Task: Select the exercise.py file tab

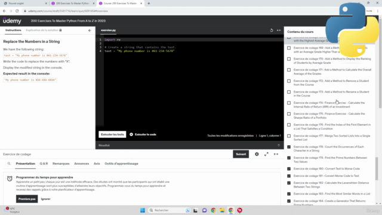Action: (109, 30)
